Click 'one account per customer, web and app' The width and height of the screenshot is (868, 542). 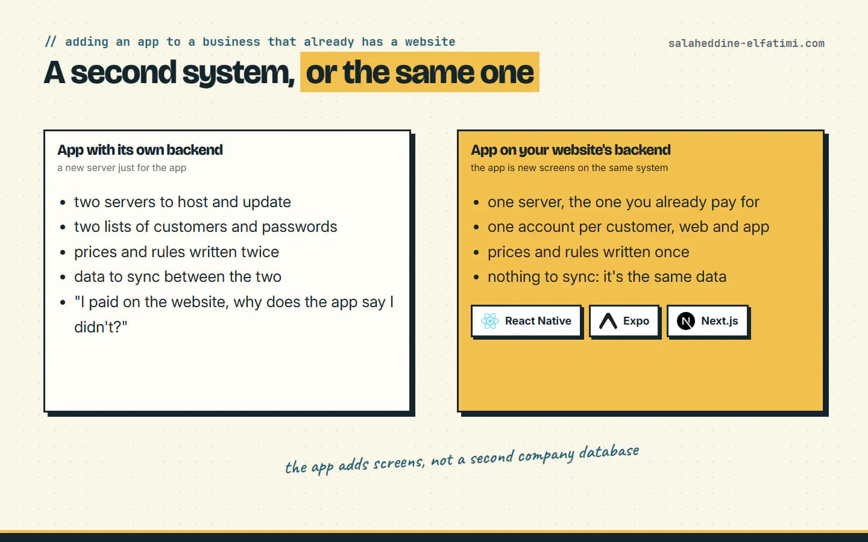coord(628,226)
